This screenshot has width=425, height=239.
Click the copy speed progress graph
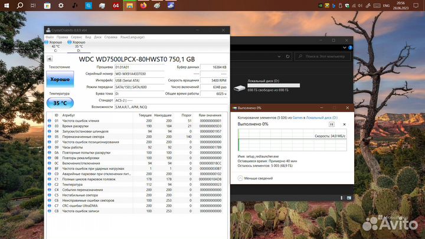(x=292, y=140)
